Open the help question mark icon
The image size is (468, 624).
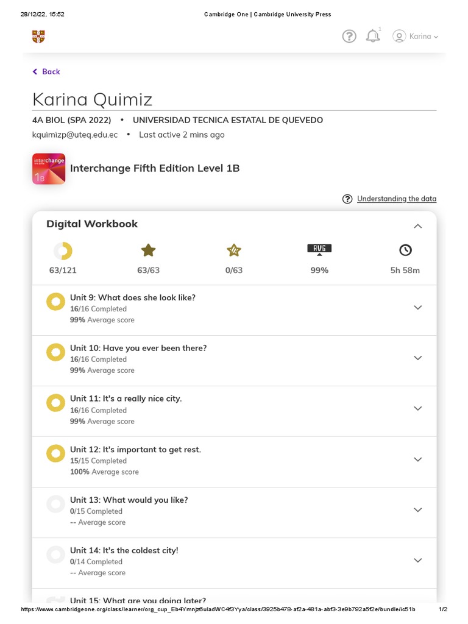[x=349, y=37]
